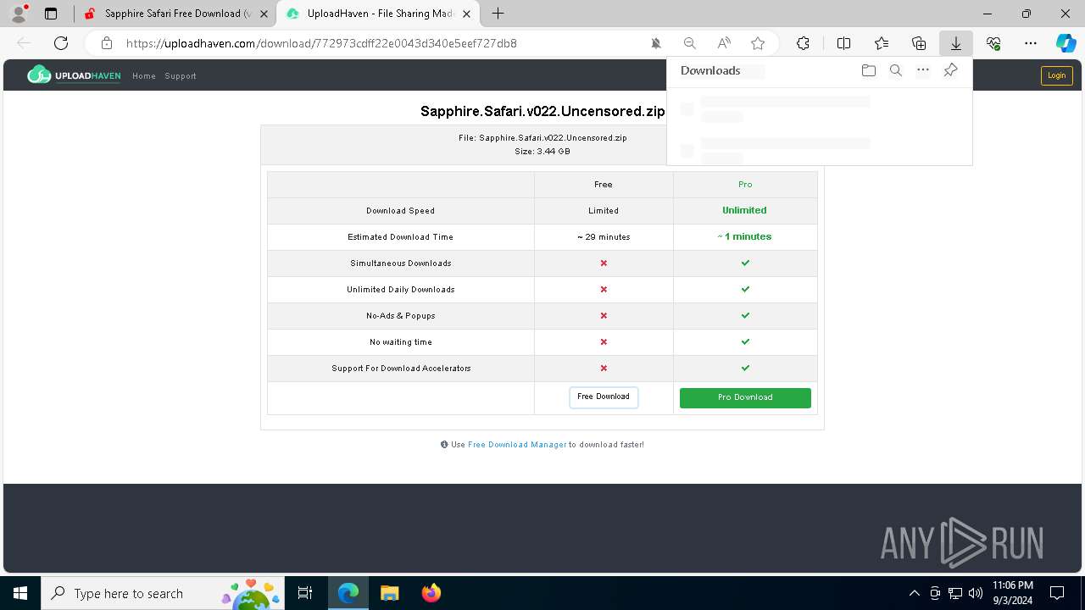The width and height of the screenshot is (1085, 610).
Task: Open the Free Download Manager link
Action: coord(517,445)
